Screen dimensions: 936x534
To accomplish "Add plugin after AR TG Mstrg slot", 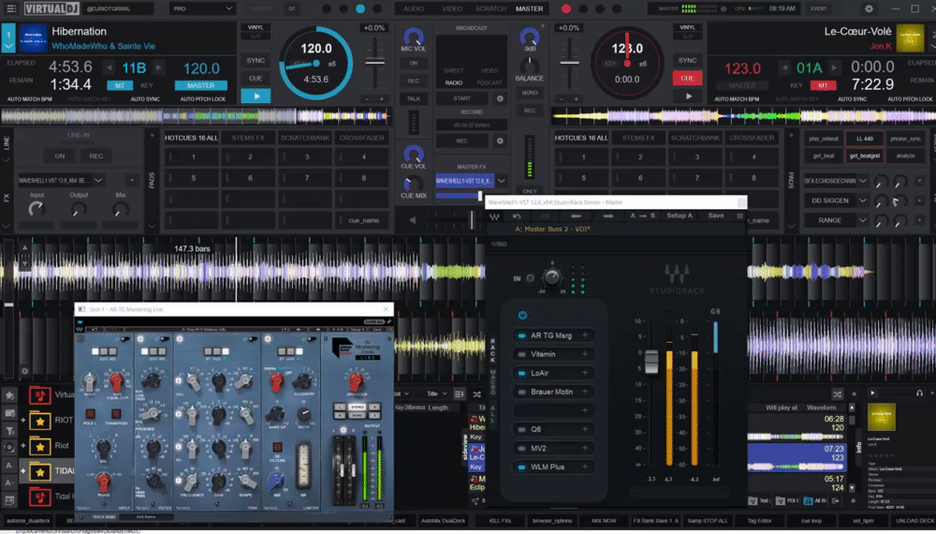I will tap(585, 335).
